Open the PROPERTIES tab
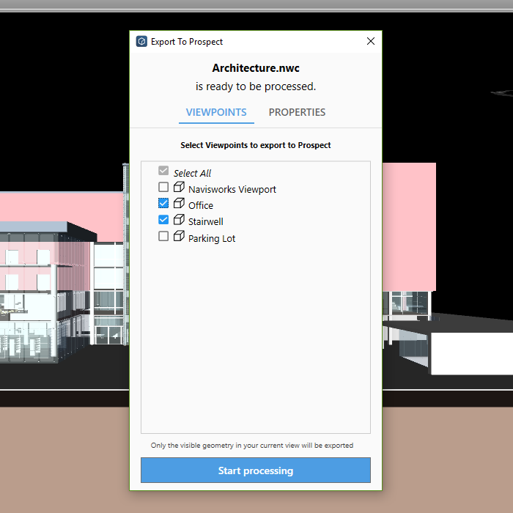 point(297,112)
